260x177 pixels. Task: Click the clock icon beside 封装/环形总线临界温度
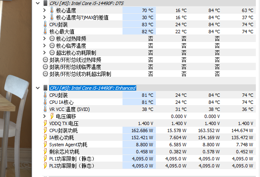pyautogui.click(x=45, y=67)
